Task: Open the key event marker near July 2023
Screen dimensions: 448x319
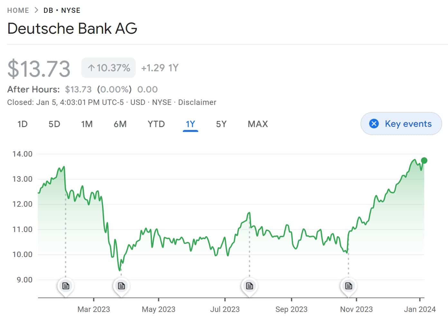Action: [x=249, y=285]
